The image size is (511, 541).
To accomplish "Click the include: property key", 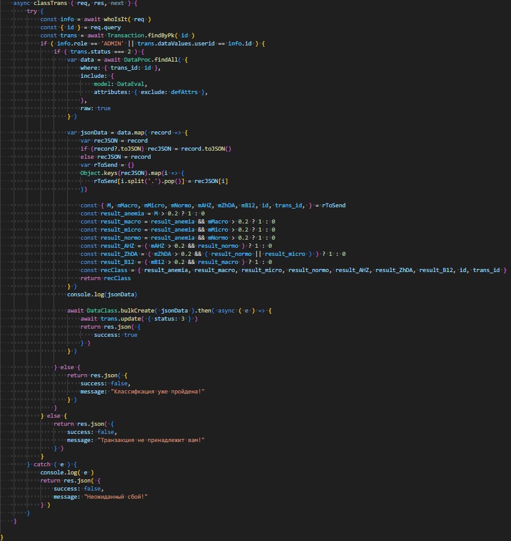I will [x=93, y=76].
